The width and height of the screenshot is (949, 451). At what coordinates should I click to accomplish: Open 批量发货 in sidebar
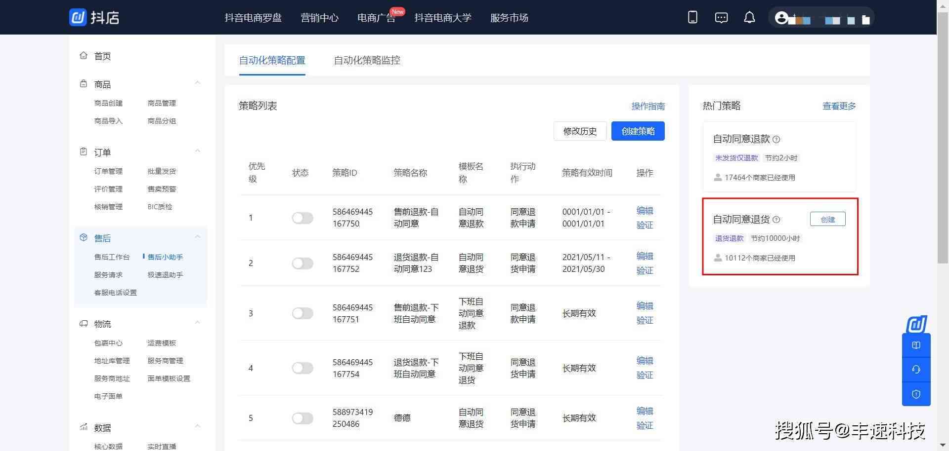162,171
